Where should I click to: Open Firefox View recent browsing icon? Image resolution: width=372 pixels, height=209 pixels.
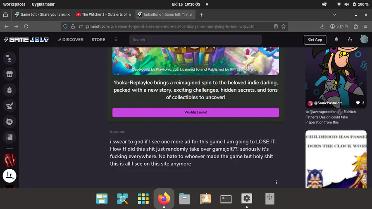pyautogui.click(x=5, y=15)
